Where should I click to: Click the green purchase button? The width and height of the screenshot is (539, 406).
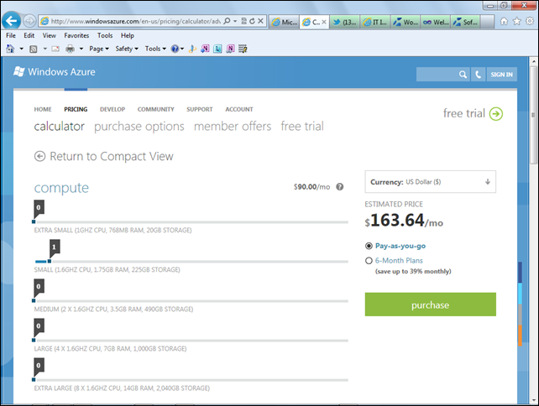(x=431, y=304)
